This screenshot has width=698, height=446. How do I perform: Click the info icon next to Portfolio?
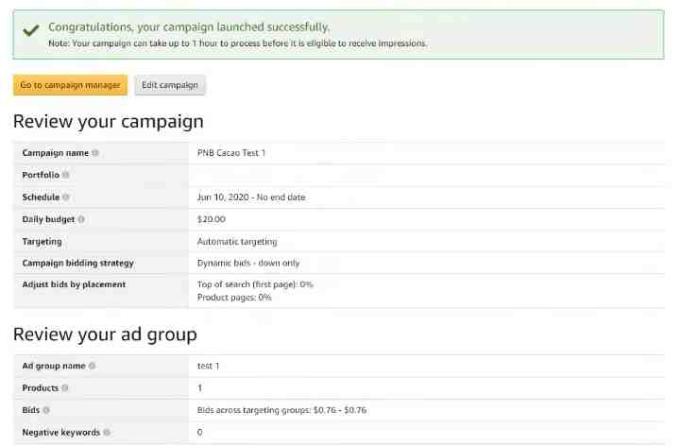pyautogui.click(x=66, y=175)
